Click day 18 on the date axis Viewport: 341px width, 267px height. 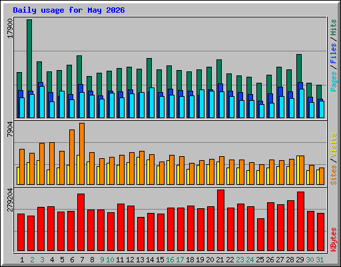tap(190, 260)
